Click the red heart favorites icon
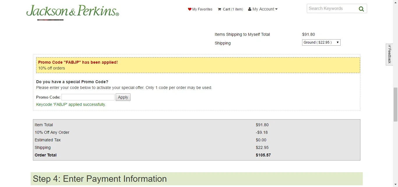Image resolution: width=398 pixels, height=187 pixels. (x=190, y=9)
